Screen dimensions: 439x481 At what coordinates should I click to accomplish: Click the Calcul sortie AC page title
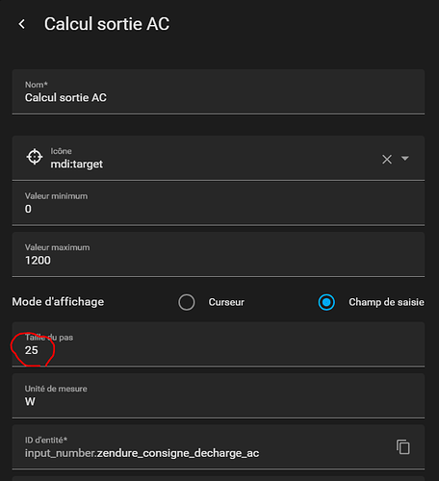[x=107, y=24]
